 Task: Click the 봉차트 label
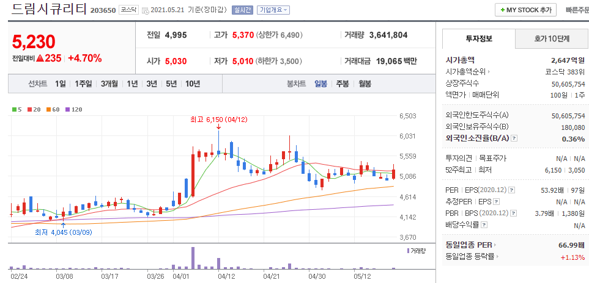click(x=297, y=84)
